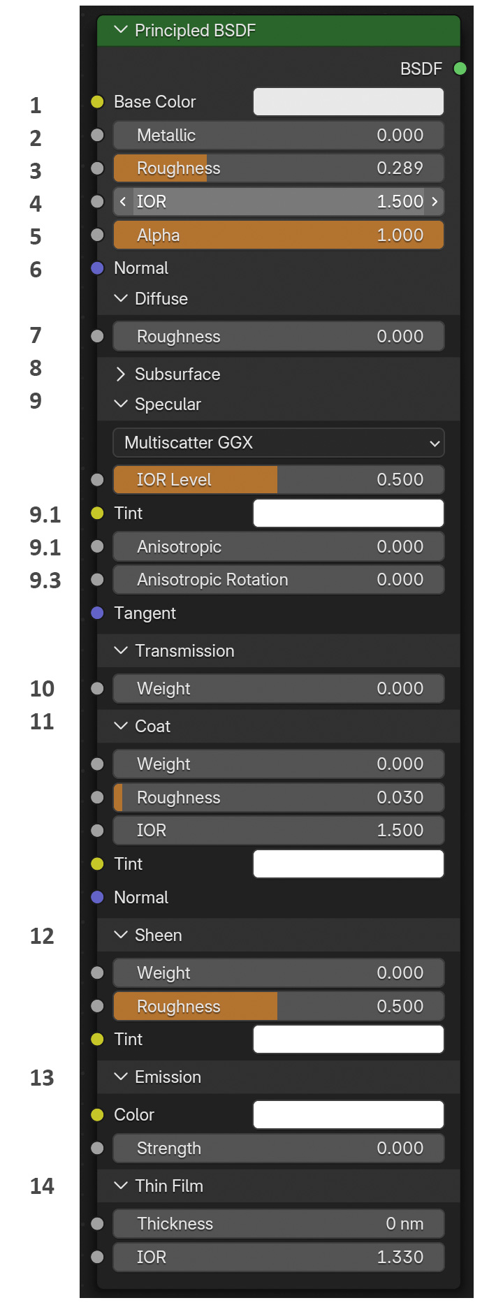Screen dimensions: 496x1312
Task: Click the Metallic input socket
Action: [x=98, y=136]
